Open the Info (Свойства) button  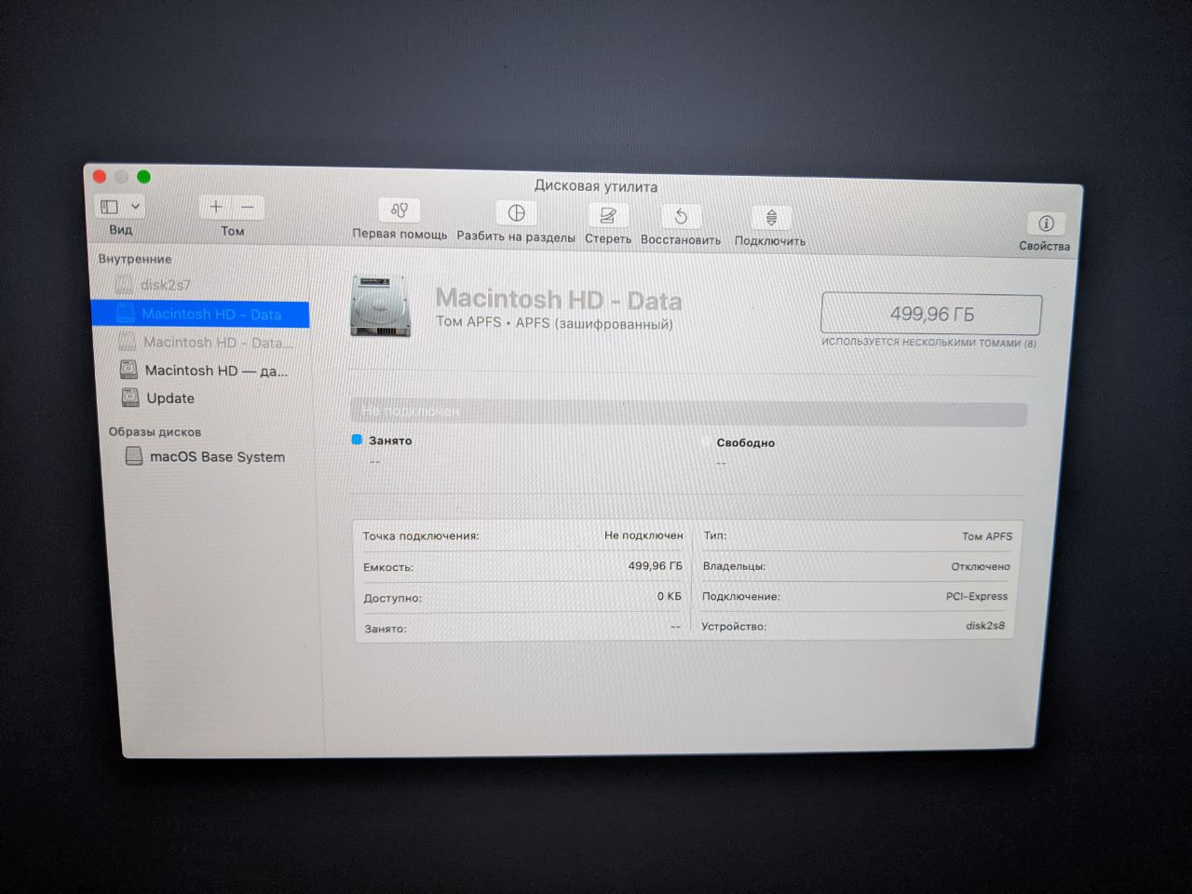pos(1046,223)
